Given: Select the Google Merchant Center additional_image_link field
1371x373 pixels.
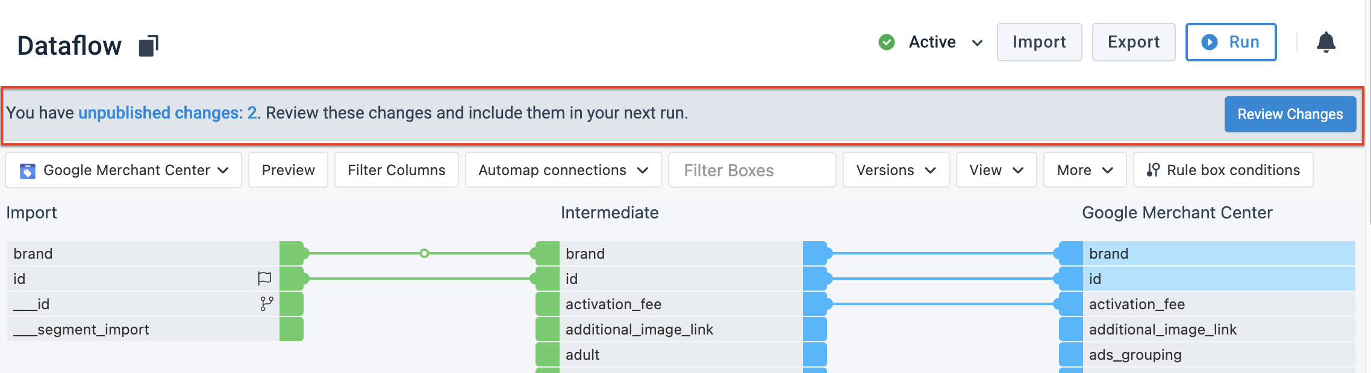Looking at the screenshot, I should pyautogui.click(x=1219, y=329).
